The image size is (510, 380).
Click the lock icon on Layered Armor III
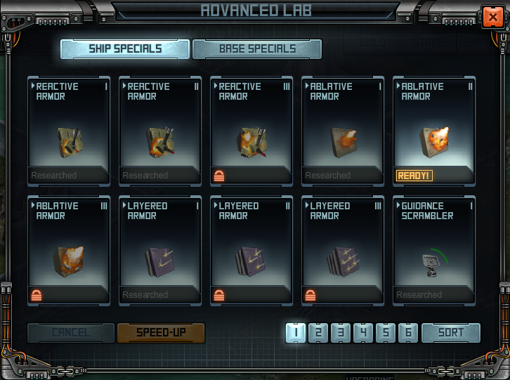pos(310,296)
